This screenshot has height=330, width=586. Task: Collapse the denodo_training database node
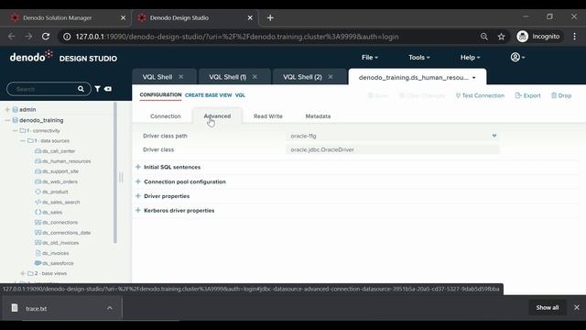point(7,120)
